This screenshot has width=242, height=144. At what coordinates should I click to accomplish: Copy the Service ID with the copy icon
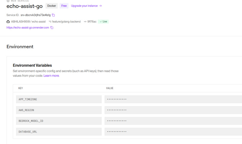coord(53,15)
